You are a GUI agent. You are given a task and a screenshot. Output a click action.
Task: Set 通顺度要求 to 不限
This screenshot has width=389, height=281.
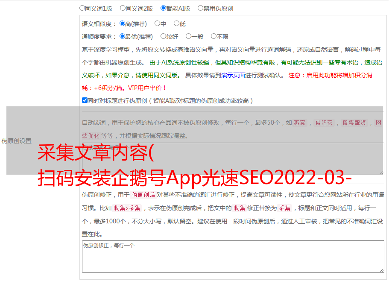coord(214,36)
